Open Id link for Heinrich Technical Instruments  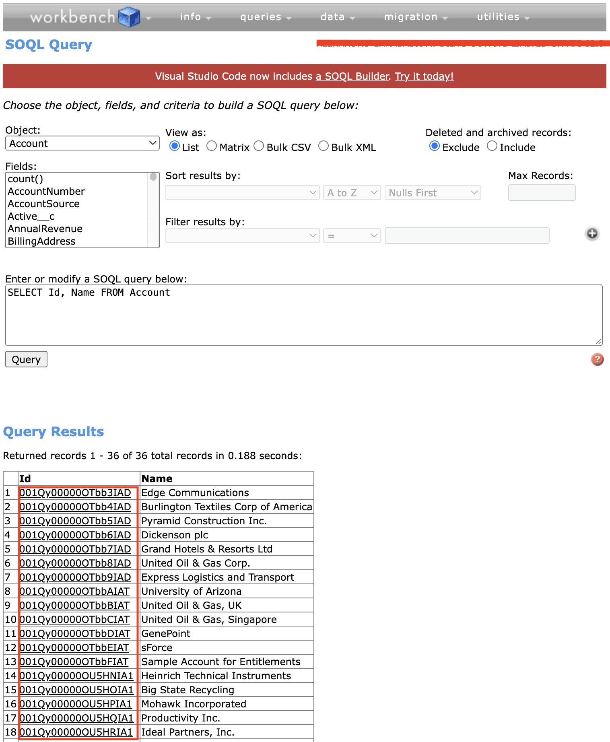point(76,676)
